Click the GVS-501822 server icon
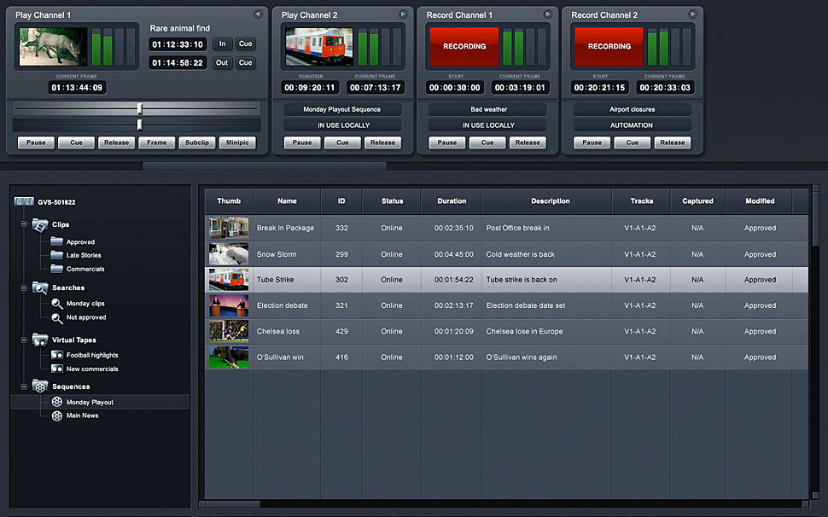Screen dimensions: 828x517 24,202
